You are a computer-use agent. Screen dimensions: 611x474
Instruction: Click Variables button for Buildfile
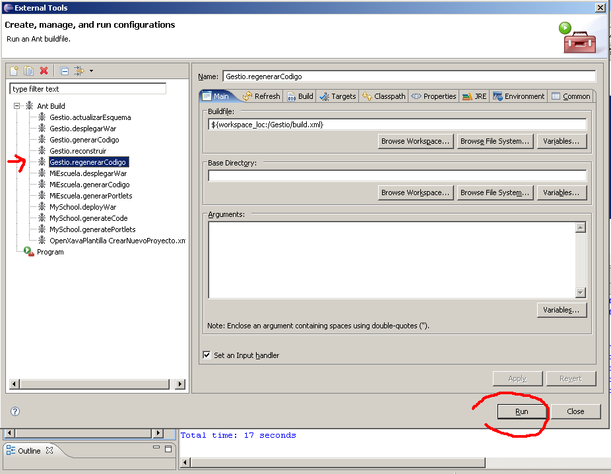[562, 141]
